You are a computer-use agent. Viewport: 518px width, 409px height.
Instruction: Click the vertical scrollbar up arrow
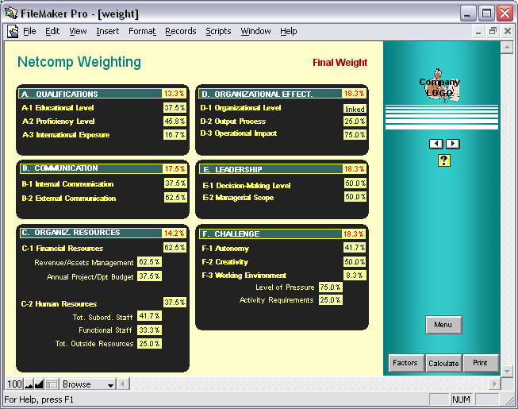click(x=507, y=47)
